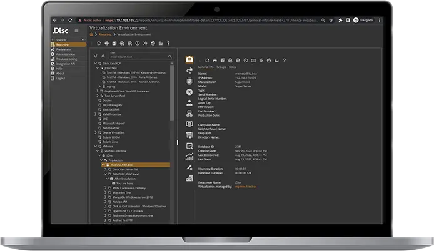Click the refresh icon in the main toolbar
The image size is (434, 251).
(x=99, y=43)
